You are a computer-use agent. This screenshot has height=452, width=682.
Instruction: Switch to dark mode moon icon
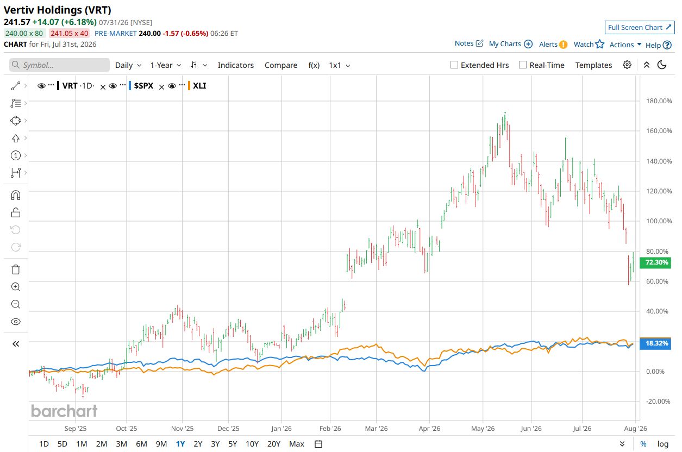click(x=662, y=65)
